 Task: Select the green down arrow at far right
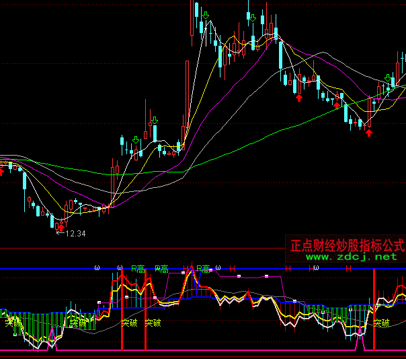point(388,78)
